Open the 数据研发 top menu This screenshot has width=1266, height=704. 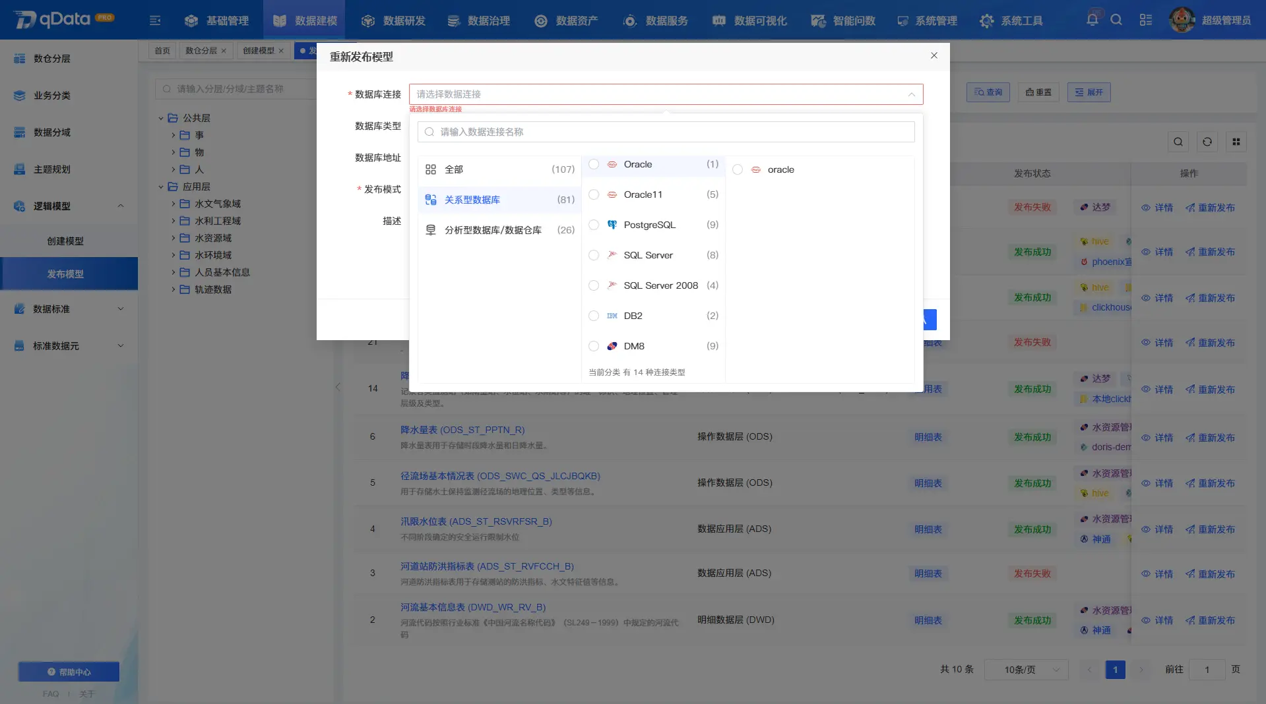pyautogui.click(x=393, y=20)
